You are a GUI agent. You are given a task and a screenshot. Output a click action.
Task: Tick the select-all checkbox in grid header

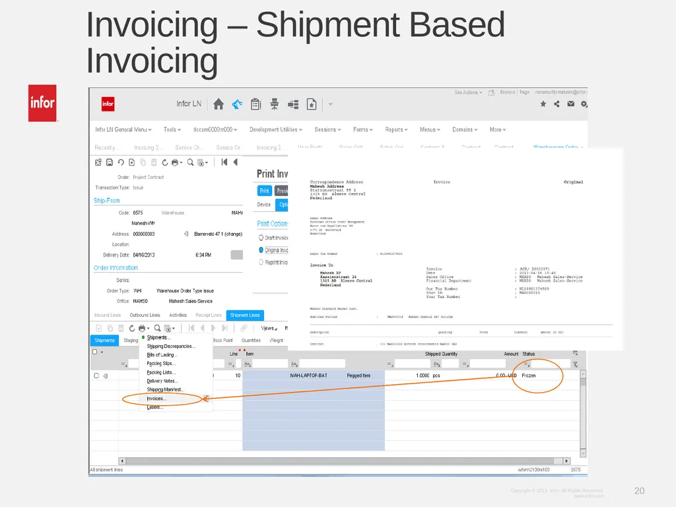tap(95, 352)
